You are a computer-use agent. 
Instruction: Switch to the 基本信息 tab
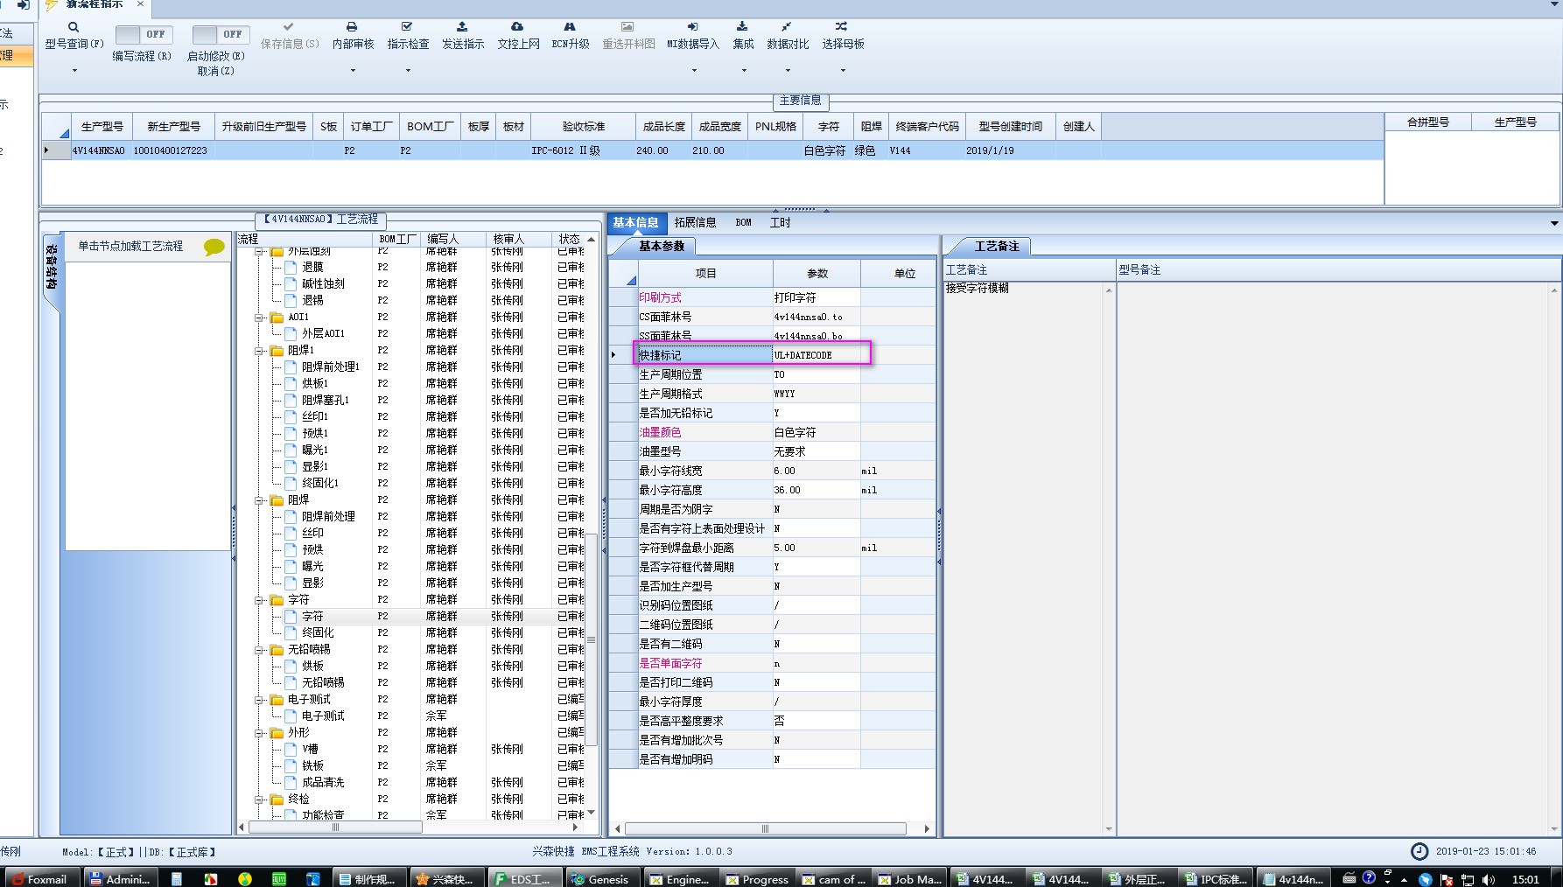pos(635,223)
